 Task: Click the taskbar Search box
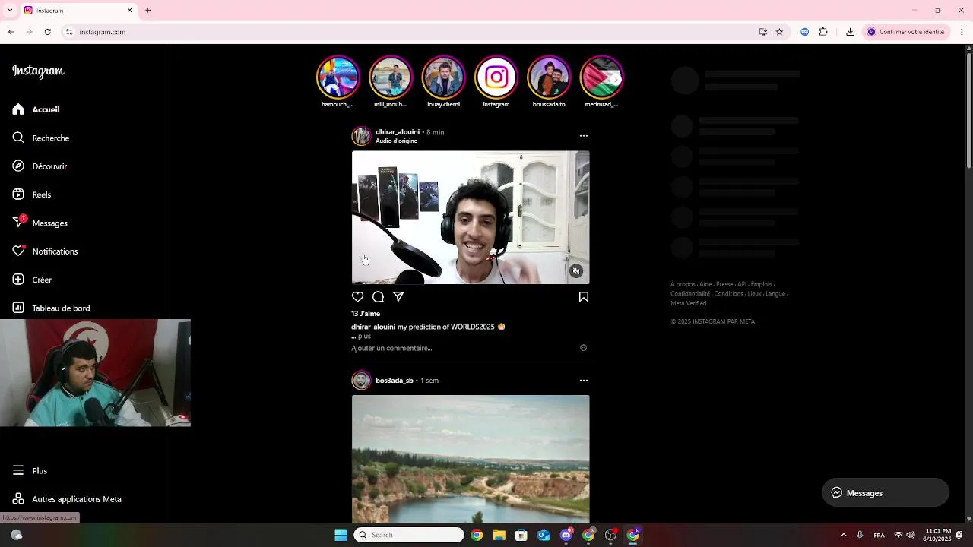[409, 535]
